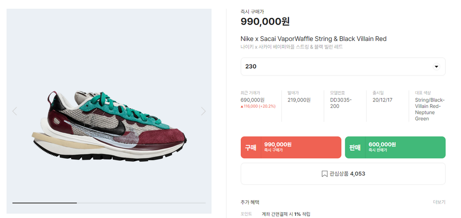Click the image carousel progress bar
This screenshot has height=218, width=461.
(x=109, y=203)
